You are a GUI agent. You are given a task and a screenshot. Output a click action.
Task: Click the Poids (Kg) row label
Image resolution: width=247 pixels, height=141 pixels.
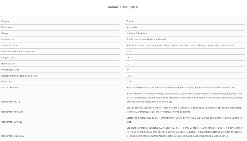7,82
